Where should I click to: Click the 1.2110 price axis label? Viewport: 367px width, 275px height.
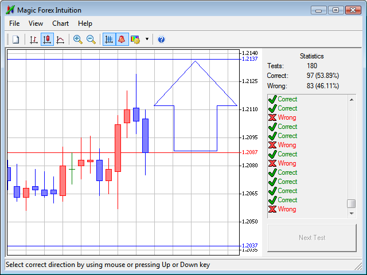click(250, 109)
